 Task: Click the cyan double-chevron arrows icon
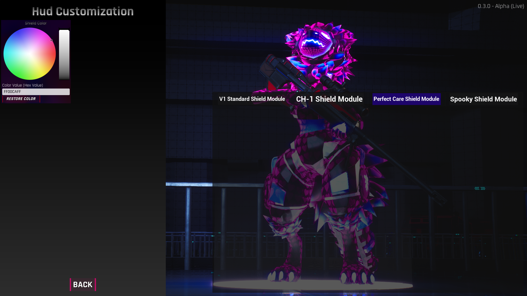click(480, 188)
